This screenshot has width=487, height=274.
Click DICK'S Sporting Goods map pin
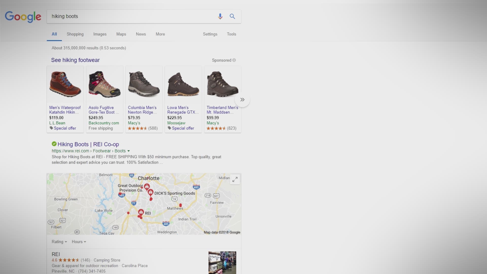[x=151, y=192]
